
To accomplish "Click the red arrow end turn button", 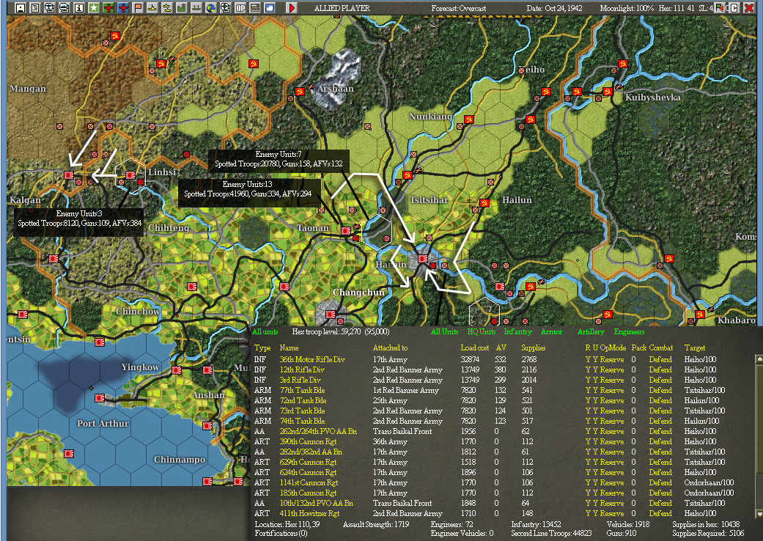I will [292, 8].
